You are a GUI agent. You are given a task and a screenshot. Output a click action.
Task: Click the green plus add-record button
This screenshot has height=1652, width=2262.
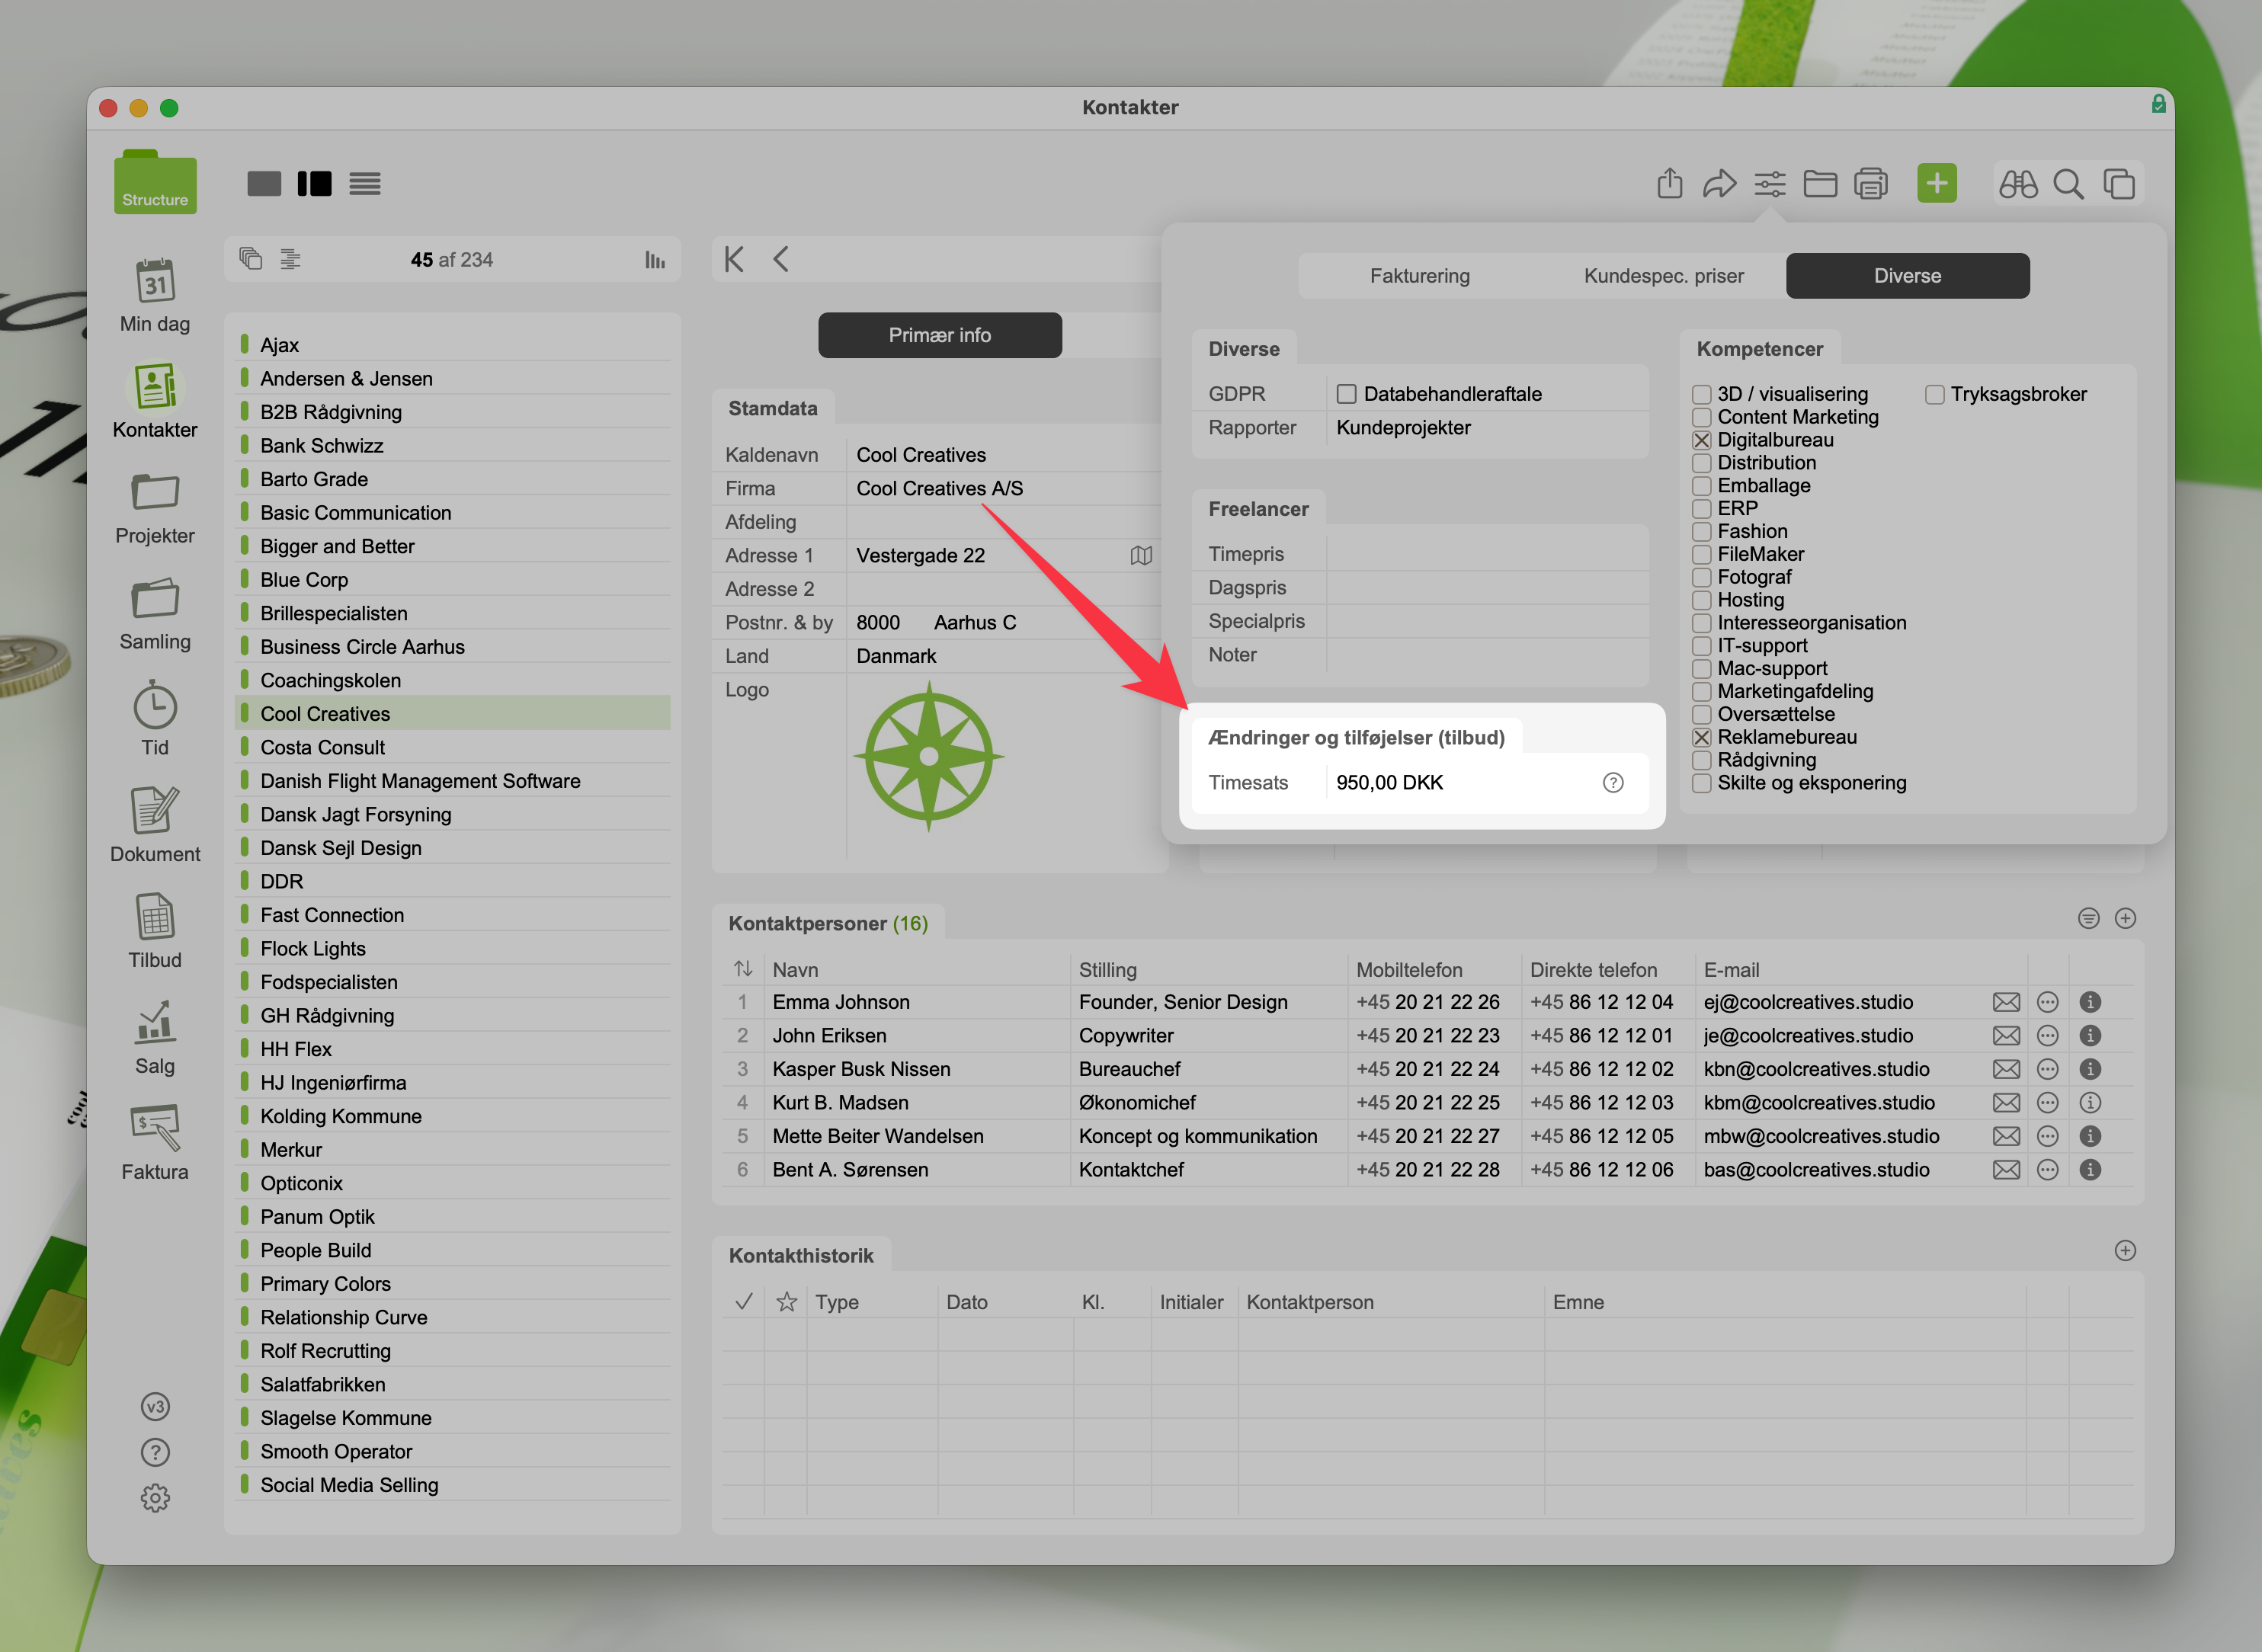1936,183
